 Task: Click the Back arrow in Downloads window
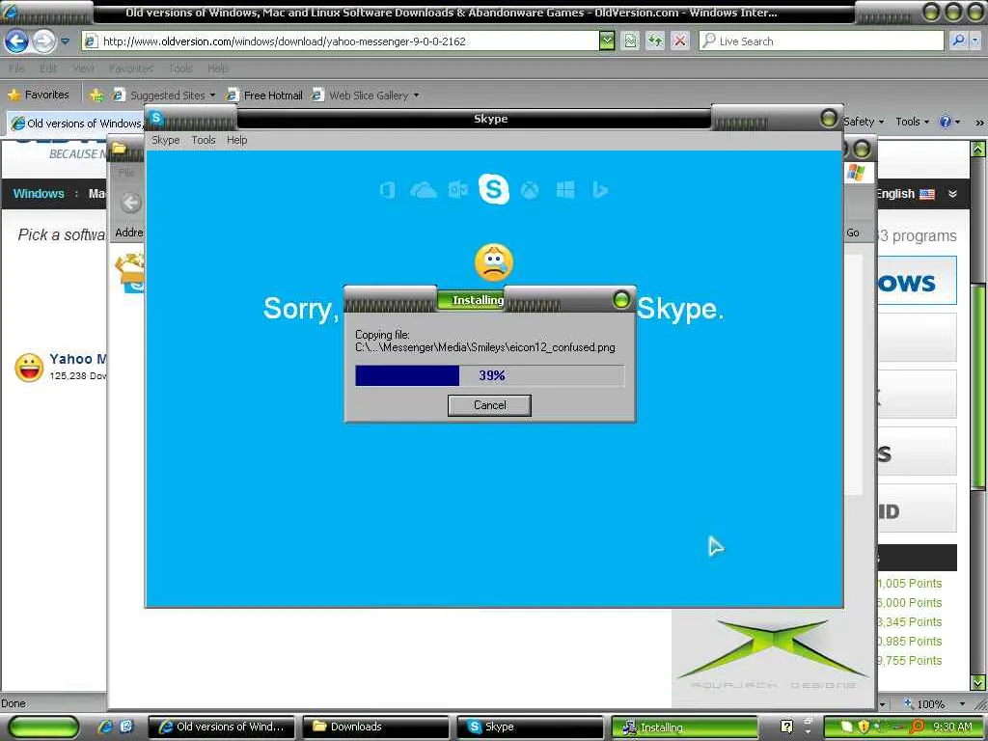click(131, 203)
